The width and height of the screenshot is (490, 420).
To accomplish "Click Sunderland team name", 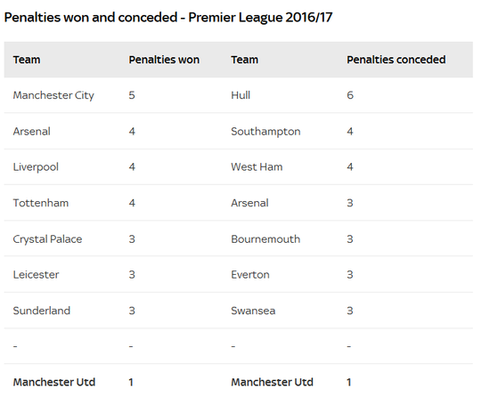I will click(42, 311).
